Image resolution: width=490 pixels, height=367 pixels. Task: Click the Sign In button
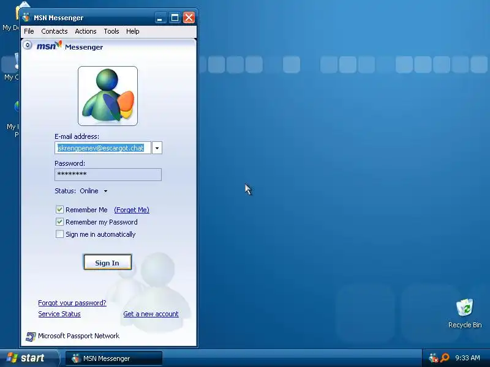(x=108, y=262)
